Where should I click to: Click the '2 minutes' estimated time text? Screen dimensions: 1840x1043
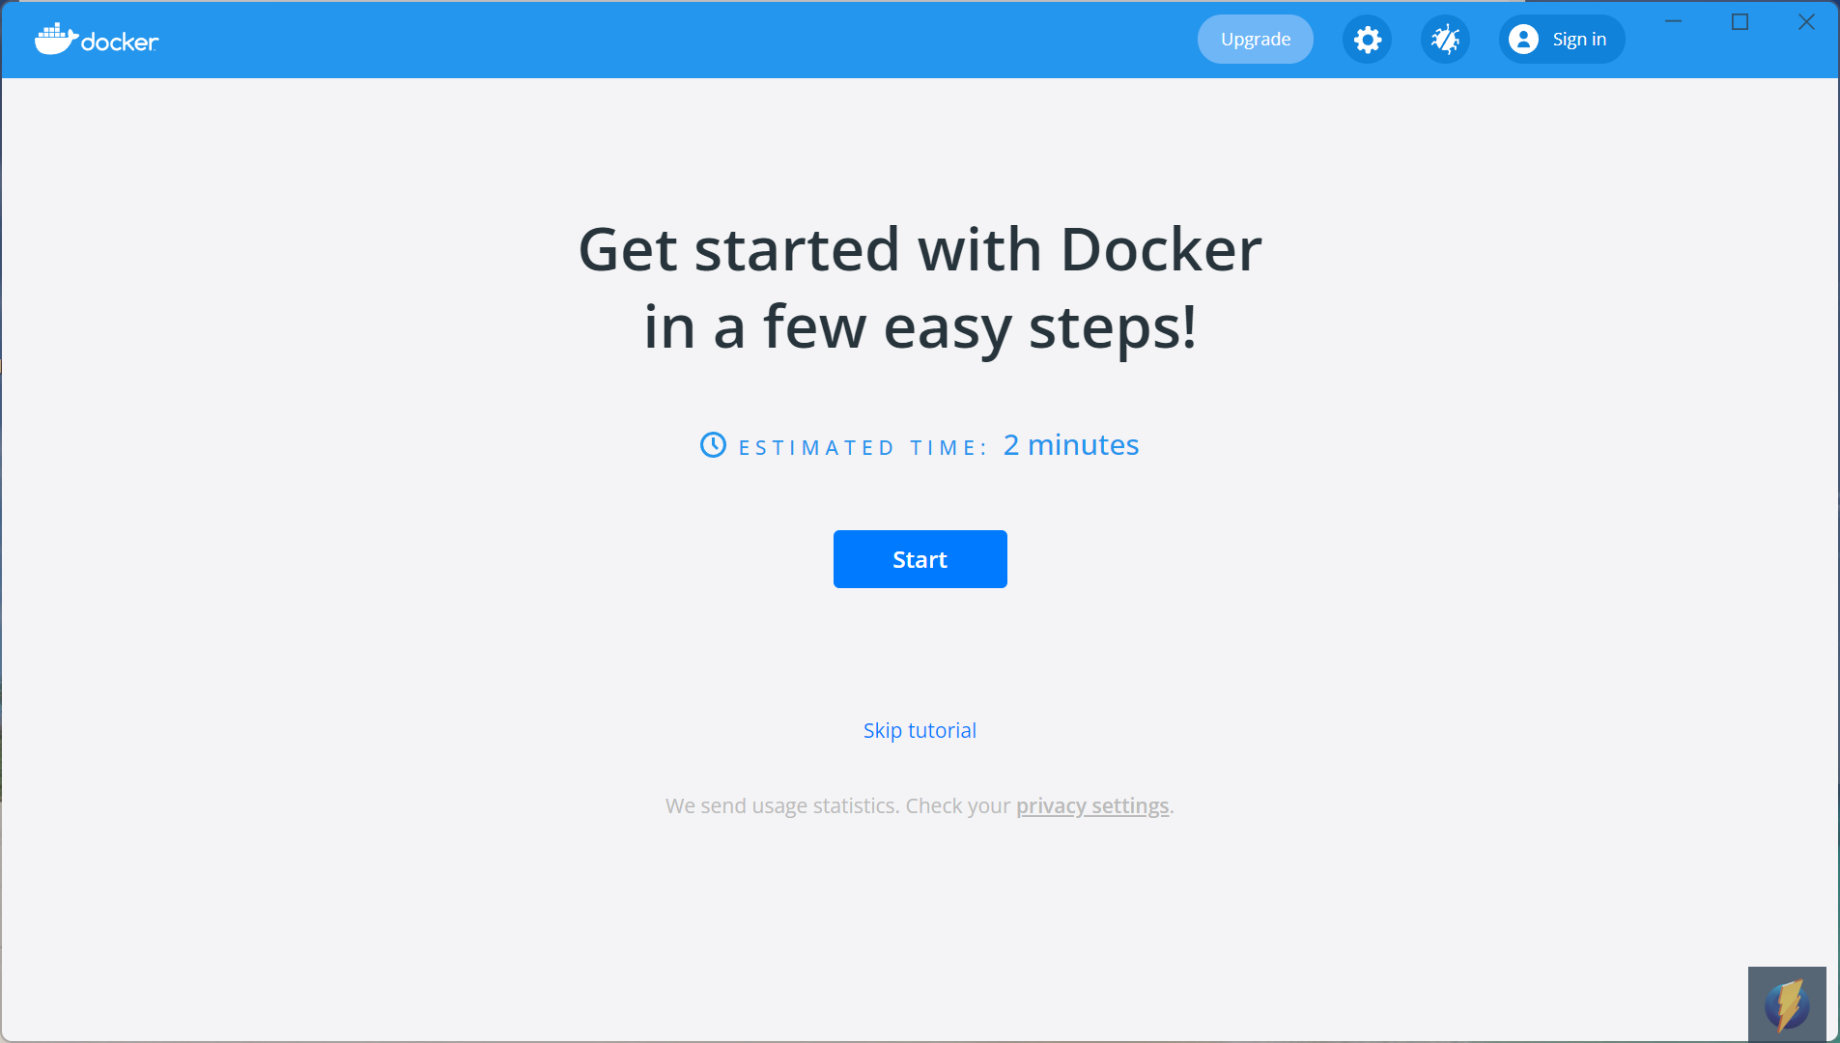(1071, 444)
